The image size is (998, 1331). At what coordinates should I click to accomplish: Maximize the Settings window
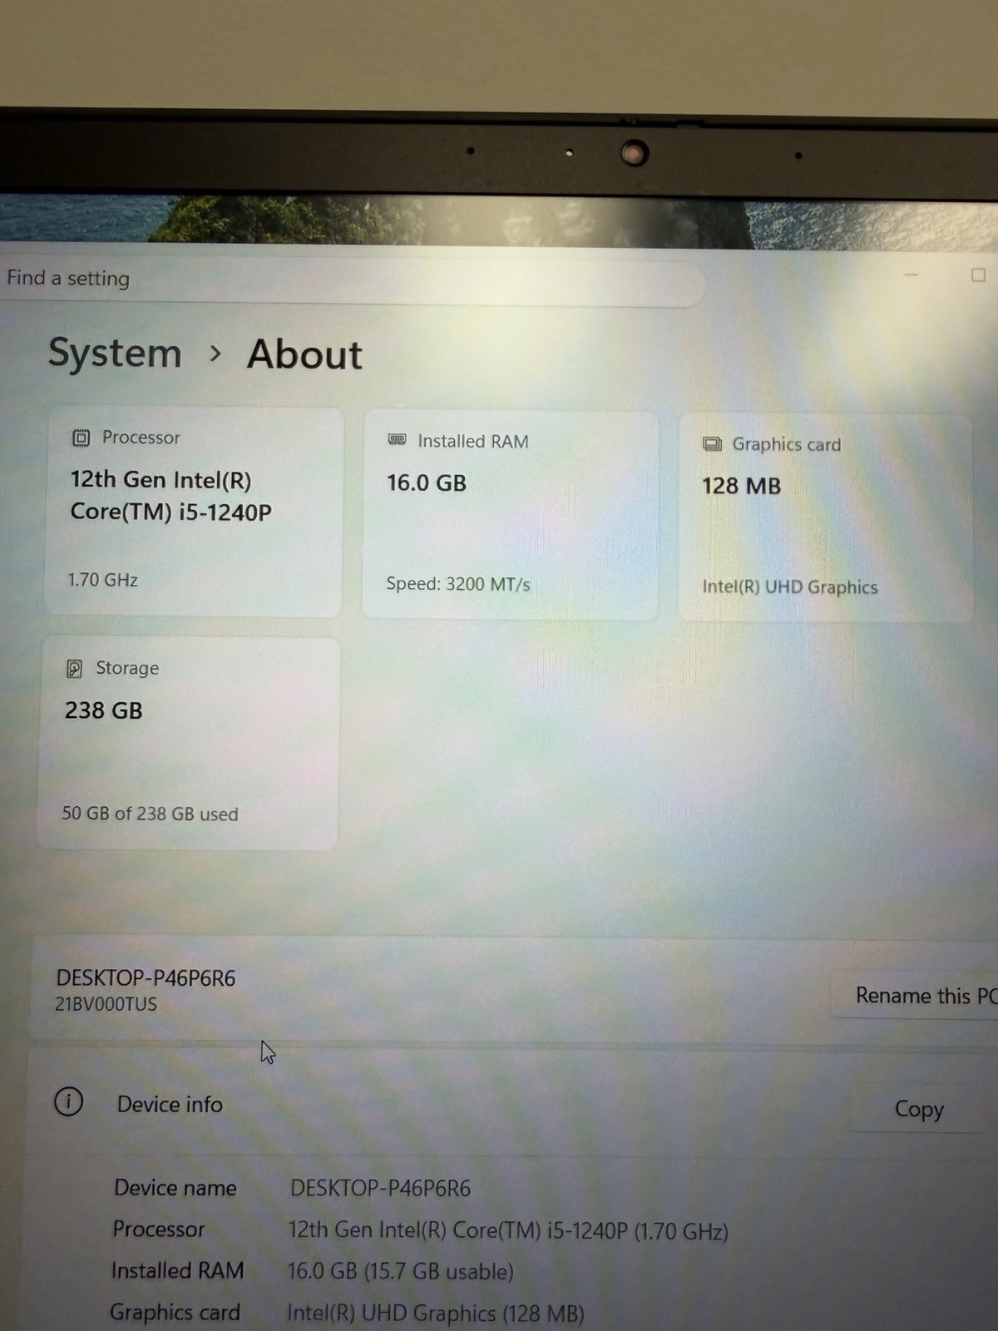coord(978,275)
